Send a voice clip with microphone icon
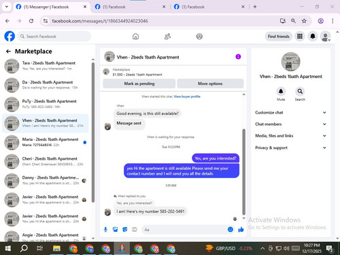 (x=105, y=230)
